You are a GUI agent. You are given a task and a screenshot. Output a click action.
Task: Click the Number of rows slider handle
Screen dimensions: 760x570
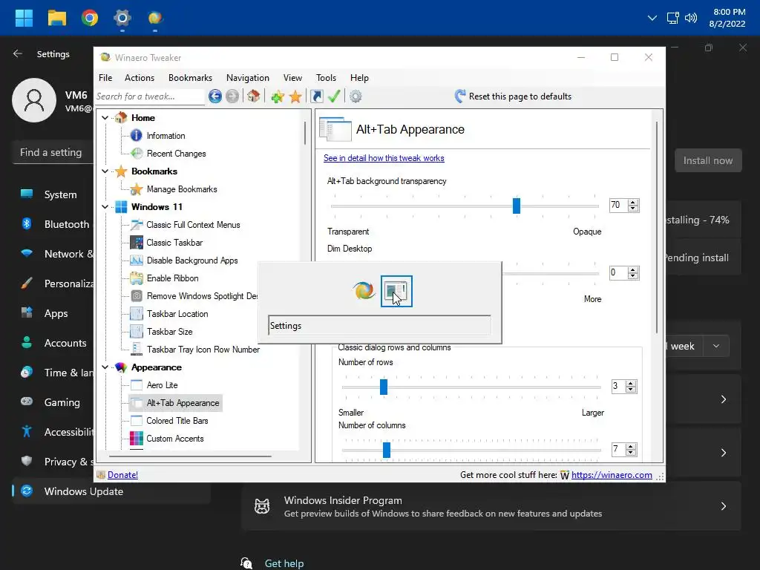[x=384, y=387]
